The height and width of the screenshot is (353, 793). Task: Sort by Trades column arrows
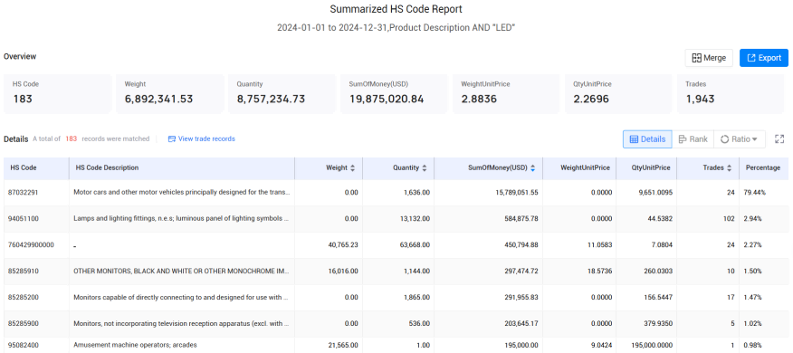click(x=729, y=168)
